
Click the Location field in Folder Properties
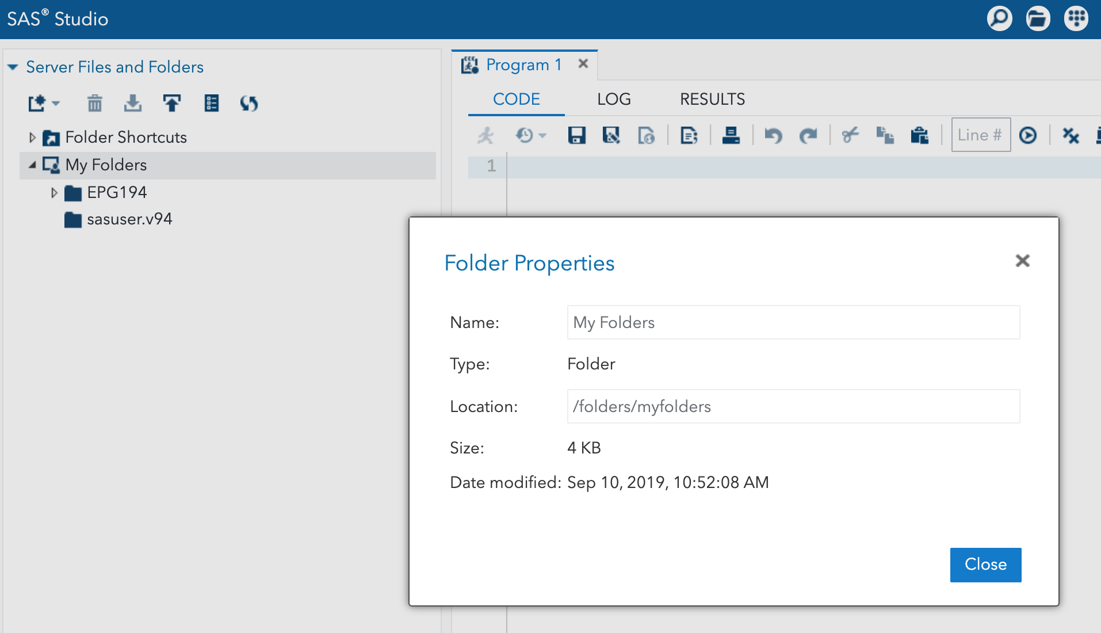tap(793, 406)
